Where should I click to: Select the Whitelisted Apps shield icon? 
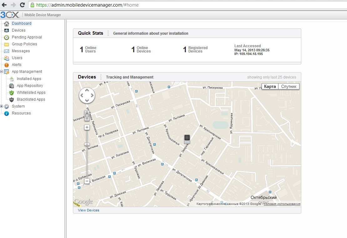point(12,93)
